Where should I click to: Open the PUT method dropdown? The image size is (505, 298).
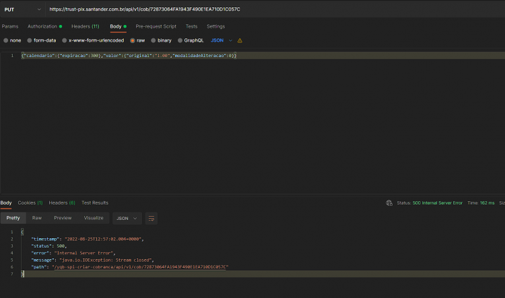[22, 9]
